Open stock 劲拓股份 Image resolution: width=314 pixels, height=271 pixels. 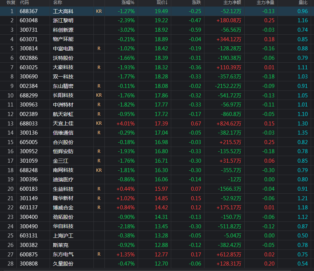pos(63,217)
